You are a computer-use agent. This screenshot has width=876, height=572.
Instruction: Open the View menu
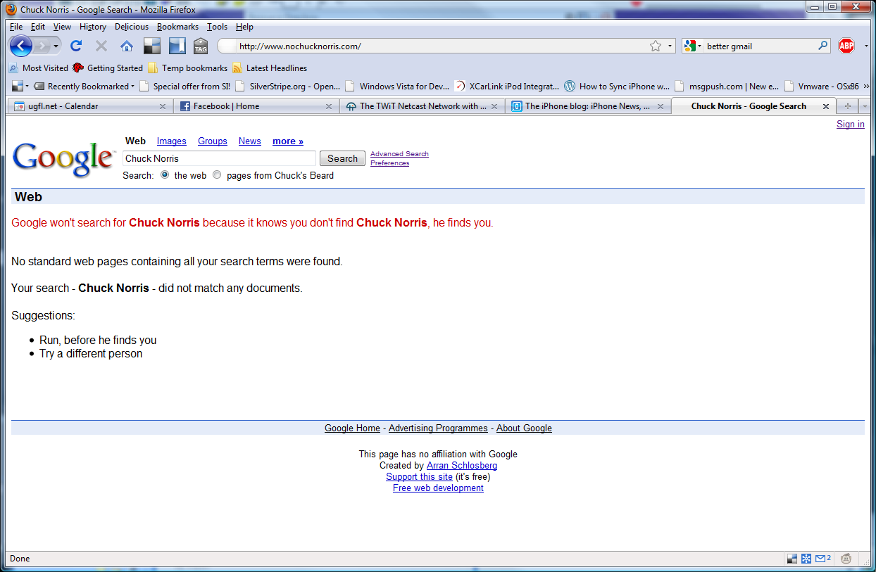click(x=62, y=27)
